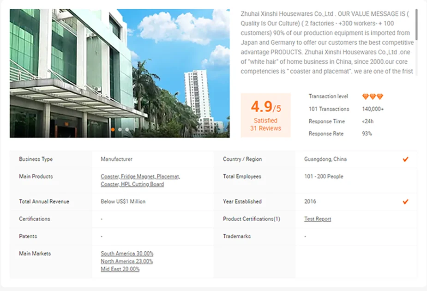Click the Patents label

tap(28, 236)
